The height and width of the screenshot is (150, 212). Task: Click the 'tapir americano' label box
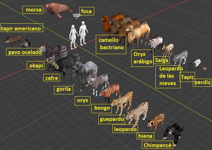22,28
